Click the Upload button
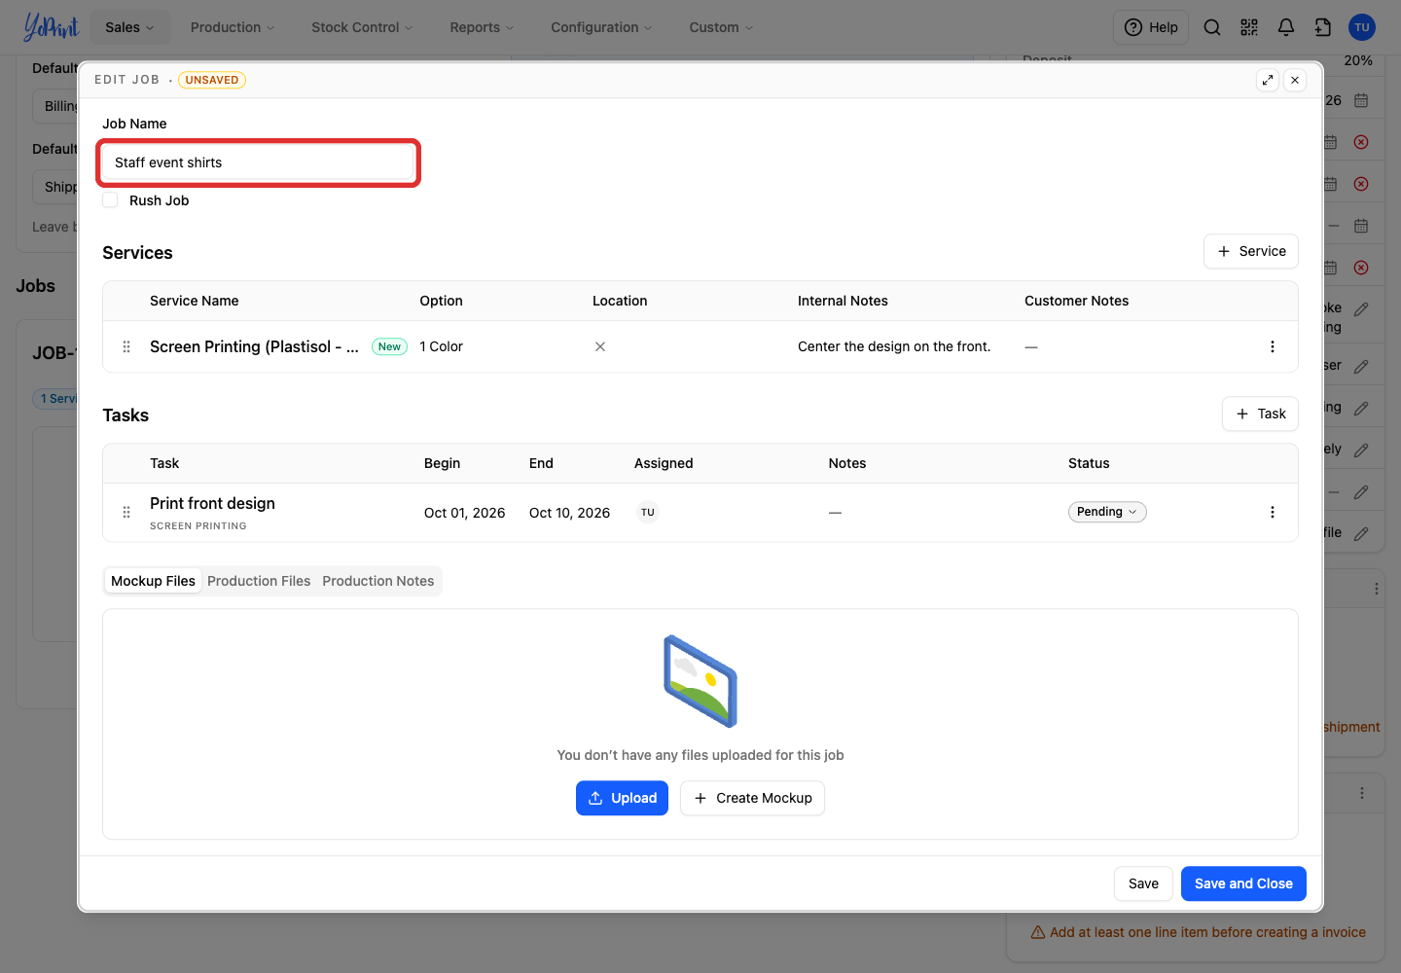 (622, 798)
